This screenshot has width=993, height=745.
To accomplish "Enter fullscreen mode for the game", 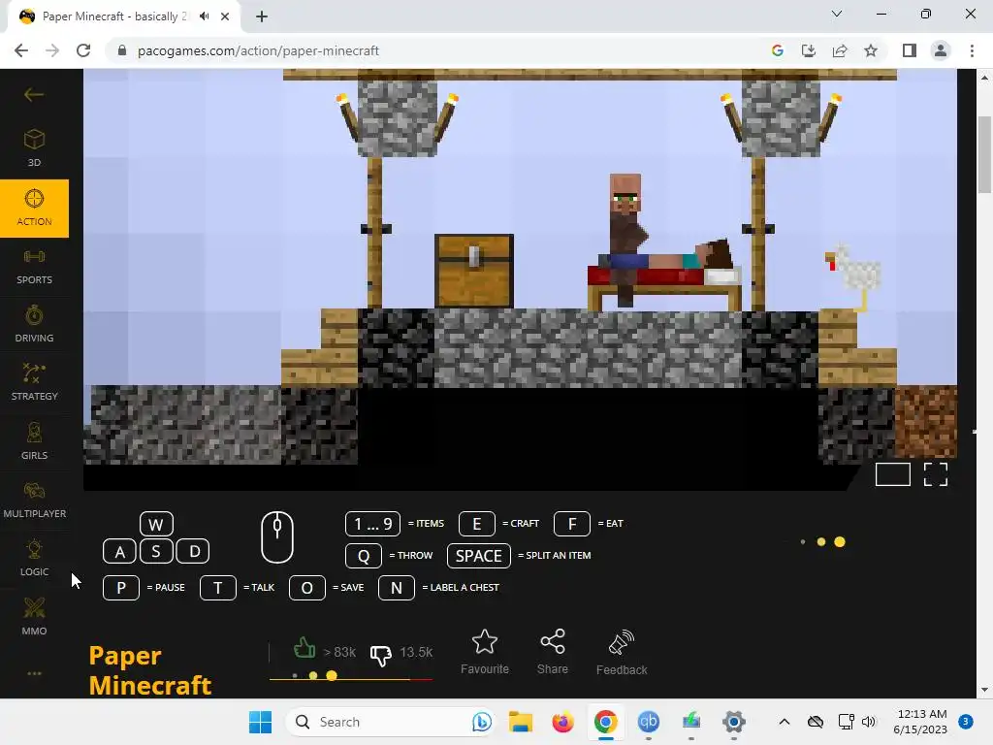I will (936, 474).
